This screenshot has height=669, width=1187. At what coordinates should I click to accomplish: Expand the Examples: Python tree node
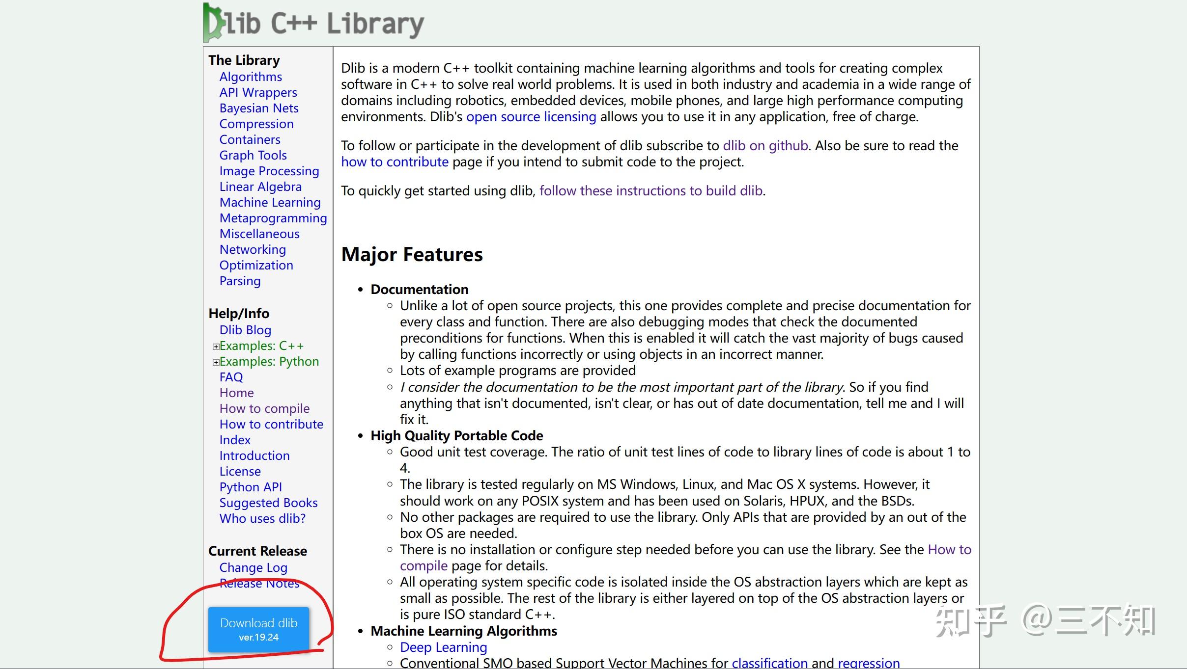pyautogui.click(x=216, y=362)
